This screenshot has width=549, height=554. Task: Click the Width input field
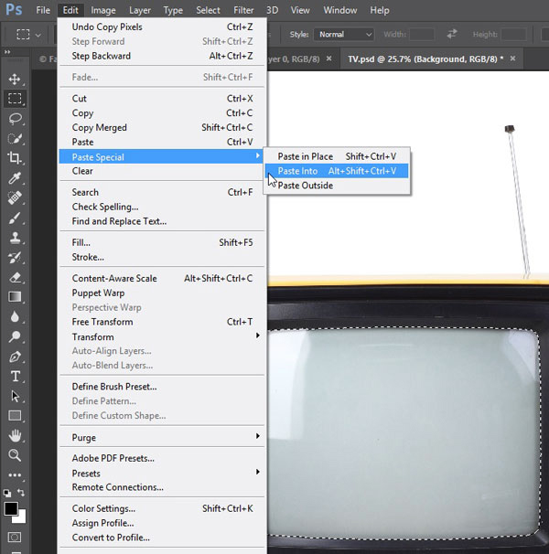pos(422,34)
